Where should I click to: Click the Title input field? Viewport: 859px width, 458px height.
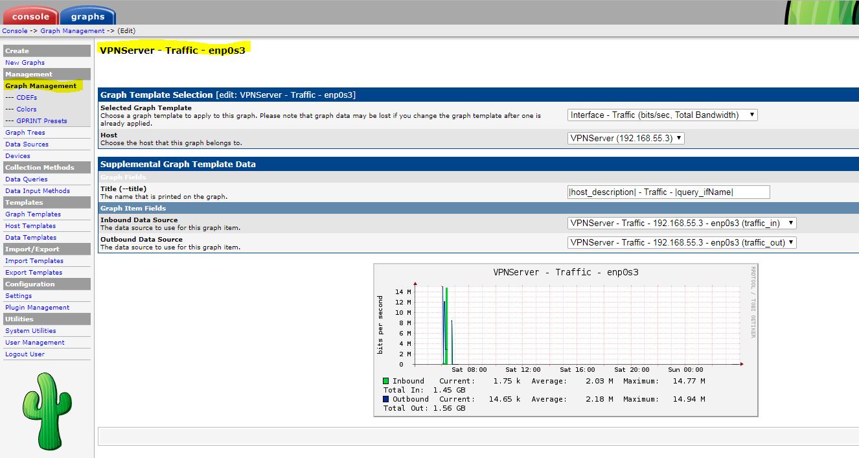668,192
